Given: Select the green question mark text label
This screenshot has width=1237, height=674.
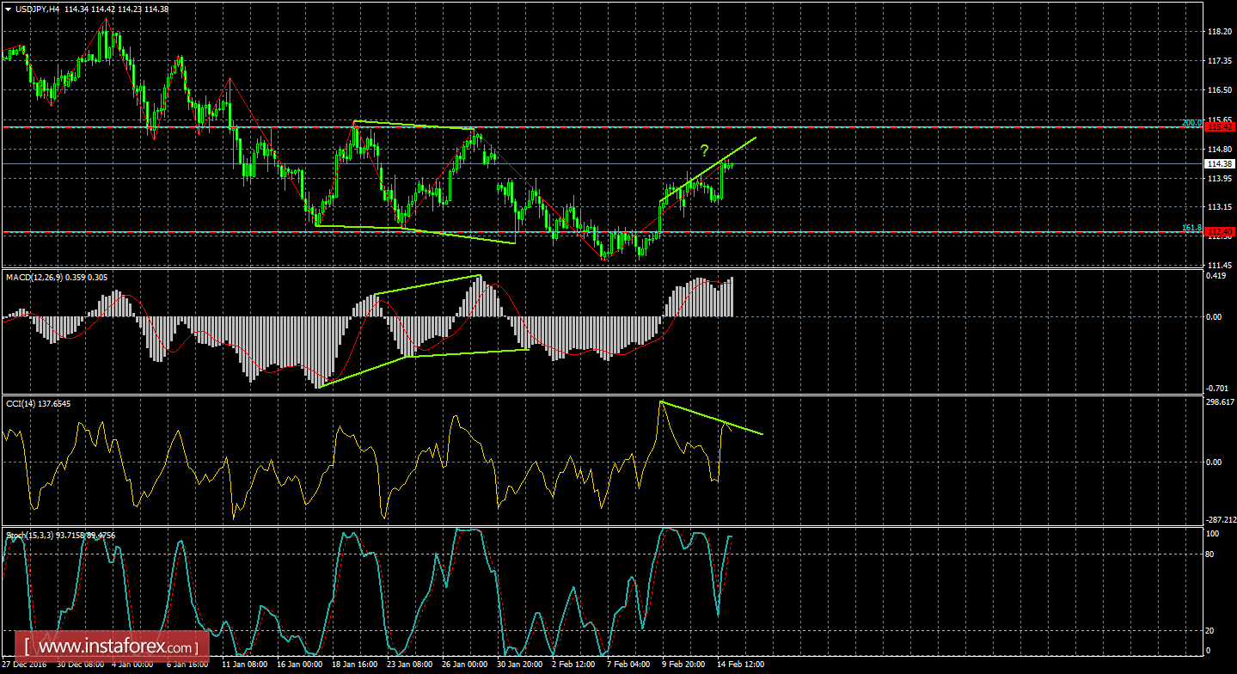Looking at the screenshot, I should (x=704, y=150).
